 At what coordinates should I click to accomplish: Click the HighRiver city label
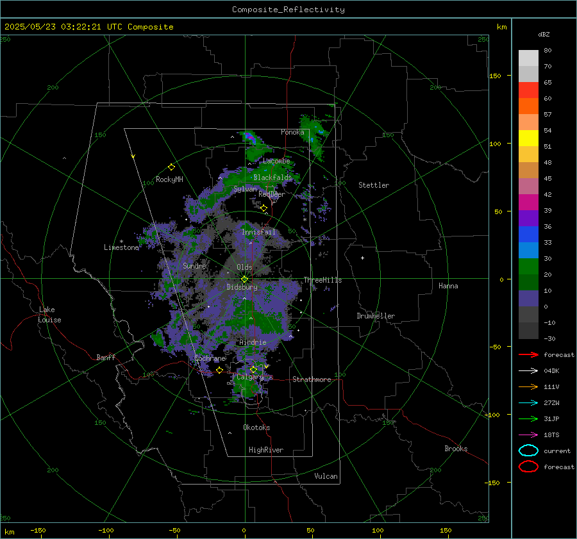pos(266,450)
